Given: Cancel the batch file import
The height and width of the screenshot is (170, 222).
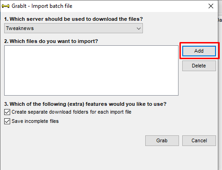Looking at the screenshot, I should (x=199, y=140).
